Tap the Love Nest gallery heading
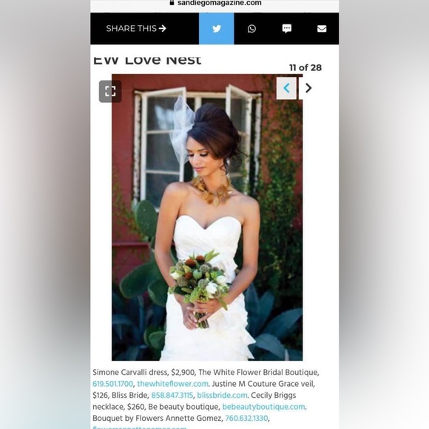The width and height of the screenshot is (429, 429). pos(147,60)
